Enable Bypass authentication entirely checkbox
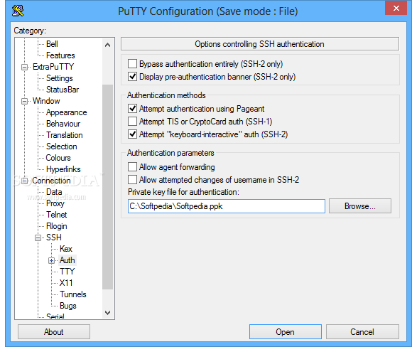The image size is (412, 347). tap(132, 64)
